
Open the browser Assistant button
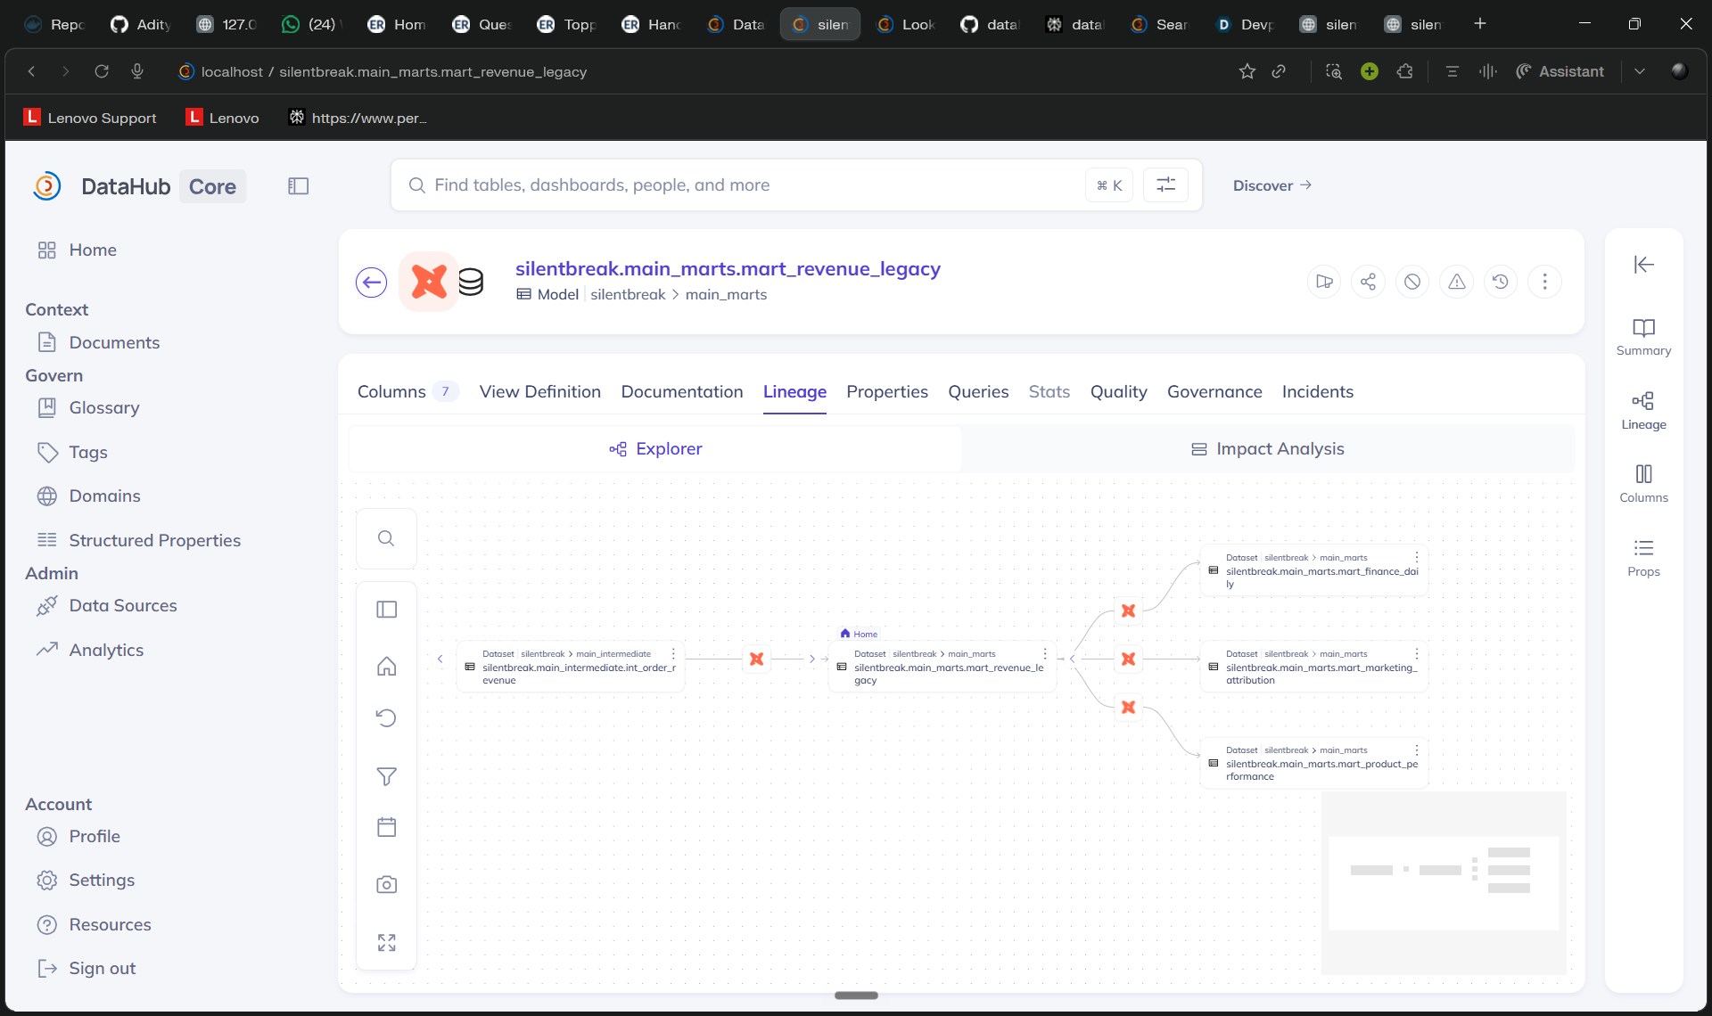1560,72
